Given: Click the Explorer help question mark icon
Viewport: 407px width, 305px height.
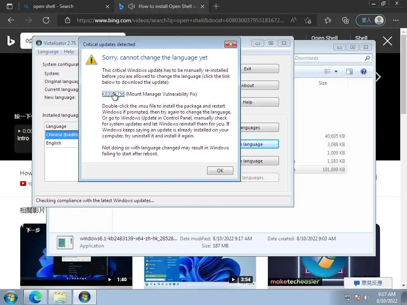Looking at the screenshot, I should tap(364, 71).
